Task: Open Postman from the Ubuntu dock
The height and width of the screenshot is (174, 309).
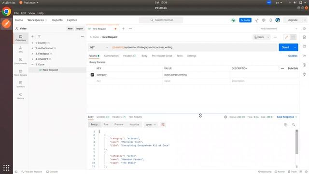Action: tap(6, 24)
